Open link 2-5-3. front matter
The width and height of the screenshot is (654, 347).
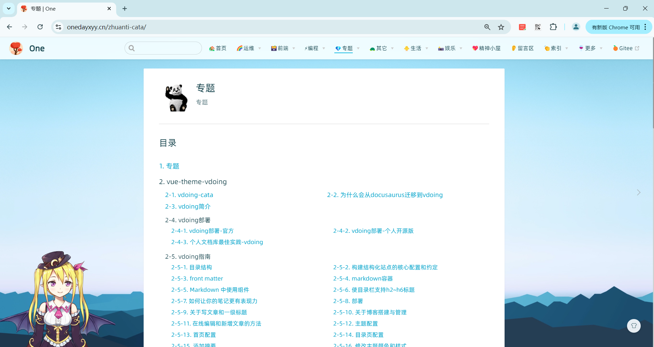pyautogui.click(x=197, y=278)
